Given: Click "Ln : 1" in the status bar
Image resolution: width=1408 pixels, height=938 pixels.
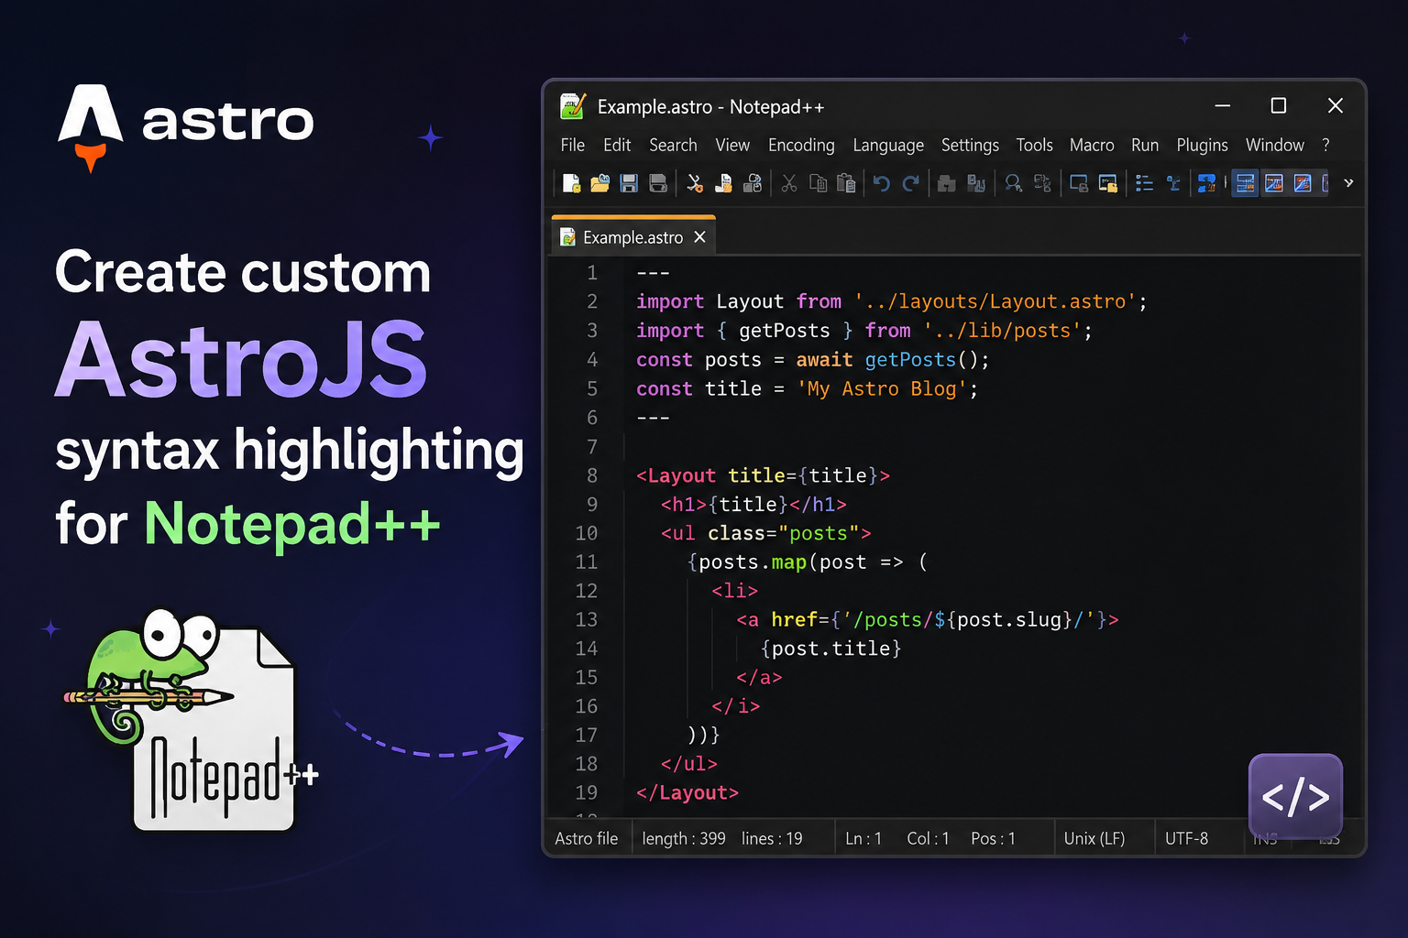Looking at the screenshot, I should [x=863, y=838].
